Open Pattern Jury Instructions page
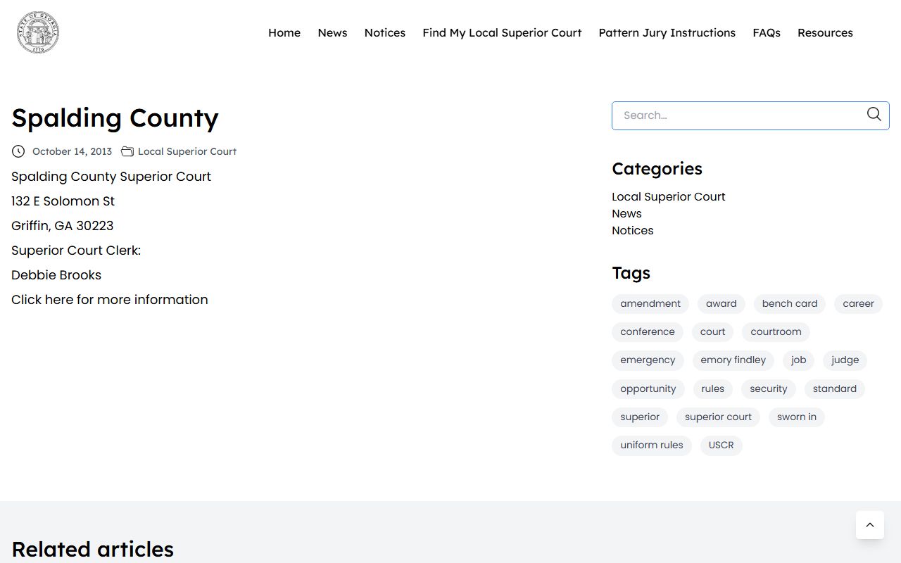This screenshot has height=563, width=901. pos(667,32)
